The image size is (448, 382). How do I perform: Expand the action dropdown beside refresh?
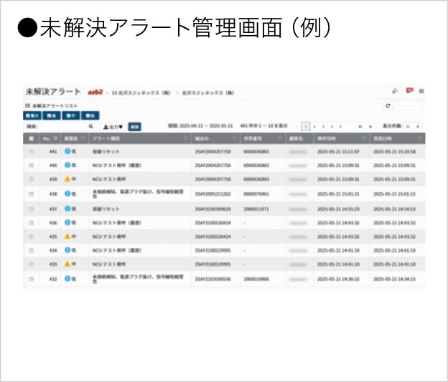409,105
